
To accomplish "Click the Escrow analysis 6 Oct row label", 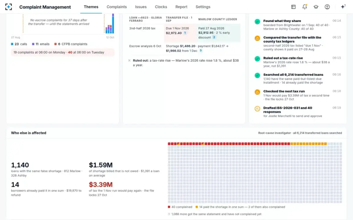I will point(145,46).
